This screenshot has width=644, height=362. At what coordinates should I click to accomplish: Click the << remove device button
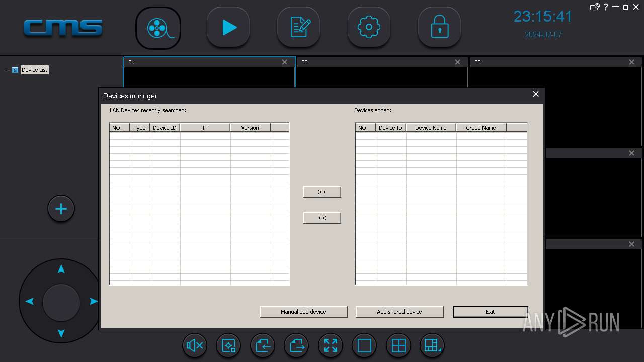coord(322,218)
